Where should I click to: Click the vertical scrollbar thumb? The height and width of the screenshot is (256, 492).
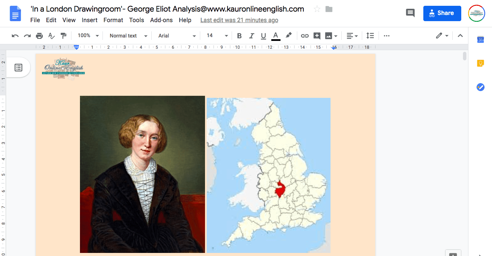coord(465,56)
